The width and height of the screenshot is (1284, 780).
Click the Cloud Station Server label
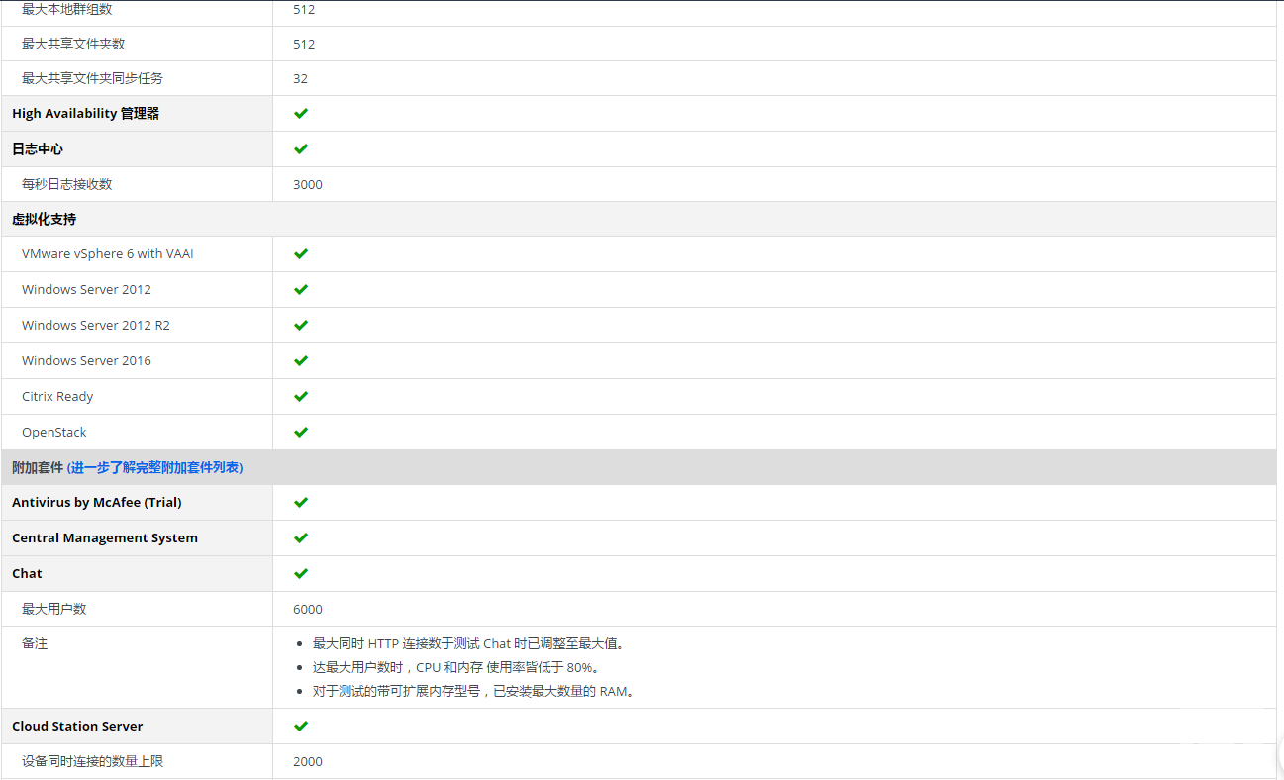pos(77,726)
